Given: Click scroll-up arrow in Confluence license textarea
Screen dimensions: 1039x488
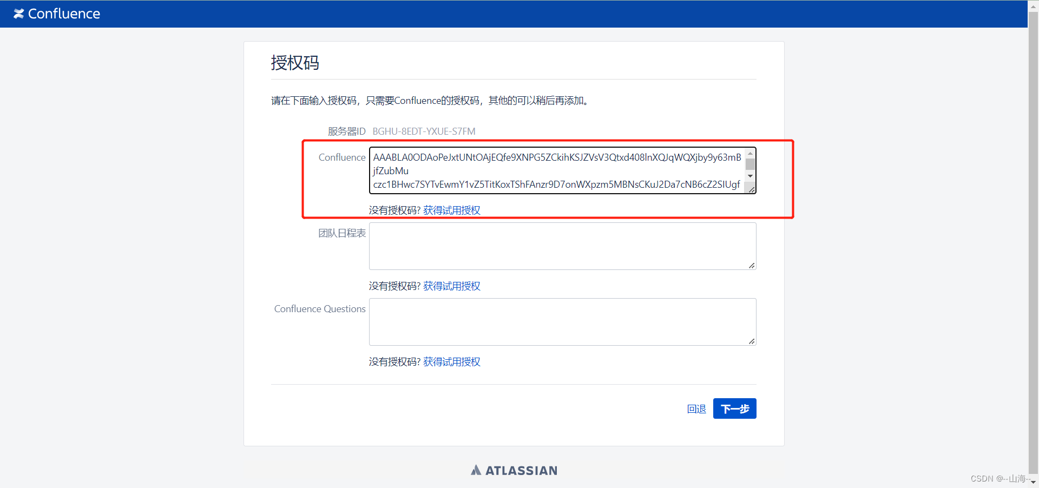Looking at the screenshot, I should tap(750, 154).
